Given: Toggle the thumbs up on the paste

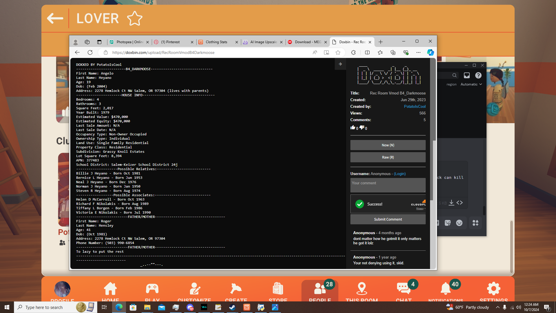Looking at the screenshot, I should coord(353,128).
